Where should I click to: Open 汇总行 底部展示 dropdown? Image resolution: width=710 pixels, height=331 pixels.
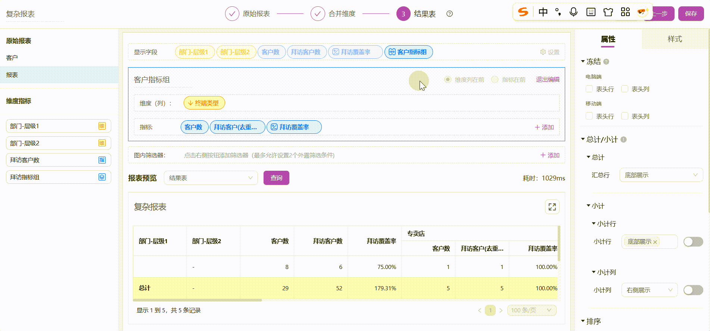[x=661, y=175]
